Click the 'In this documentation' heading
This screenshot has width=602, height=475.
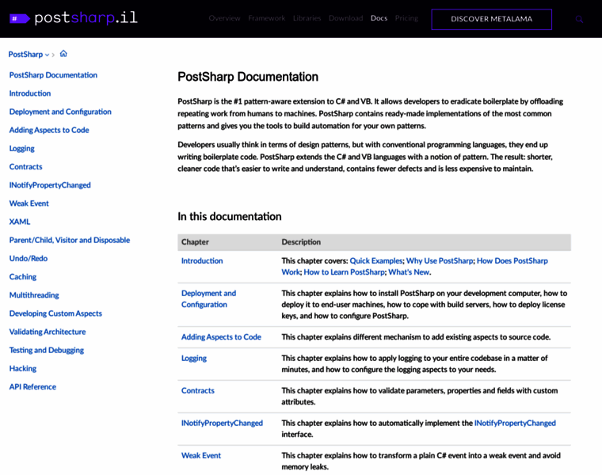tap(230, 216)
